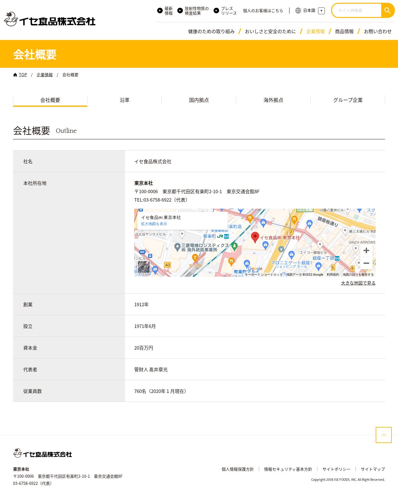The height and width of the screenshot is (496, 398).
Task: Click the 放射性物質の検査結果 header link text
Action: 197,11
